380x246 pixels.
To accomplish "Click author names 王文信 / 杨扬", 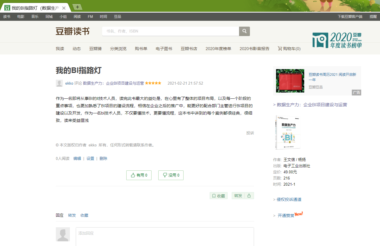I will (295, 160).
